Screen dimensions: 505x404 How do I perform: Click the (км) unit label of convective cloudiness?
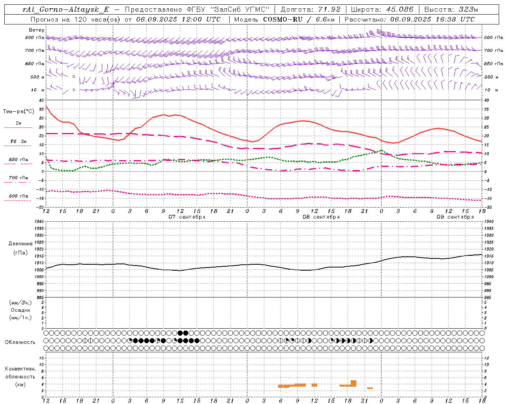tap(21, 384)
